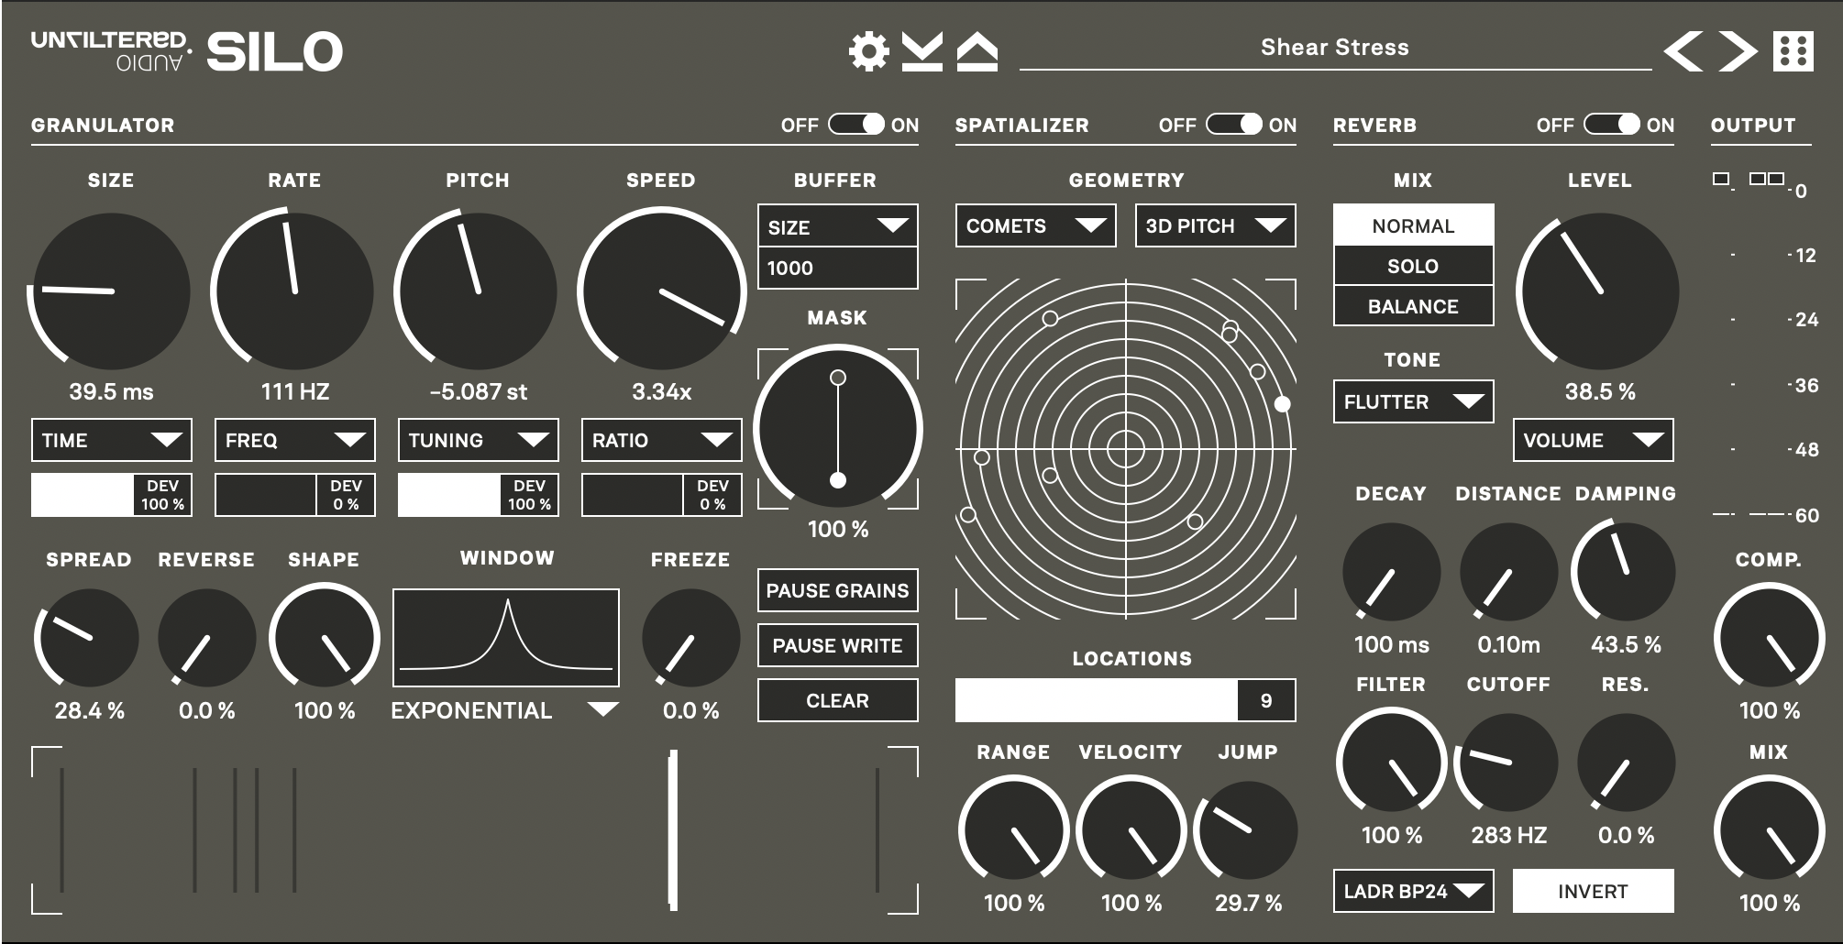Click the SPEED DEV 0% slider
The image size is (1843, 944).
661,495
